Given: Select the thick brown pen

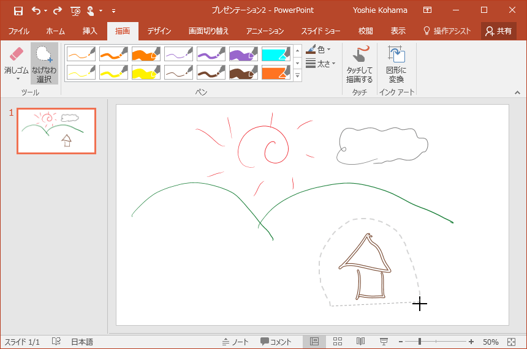Looking at the screenshot, I should (x=243, y=72).
